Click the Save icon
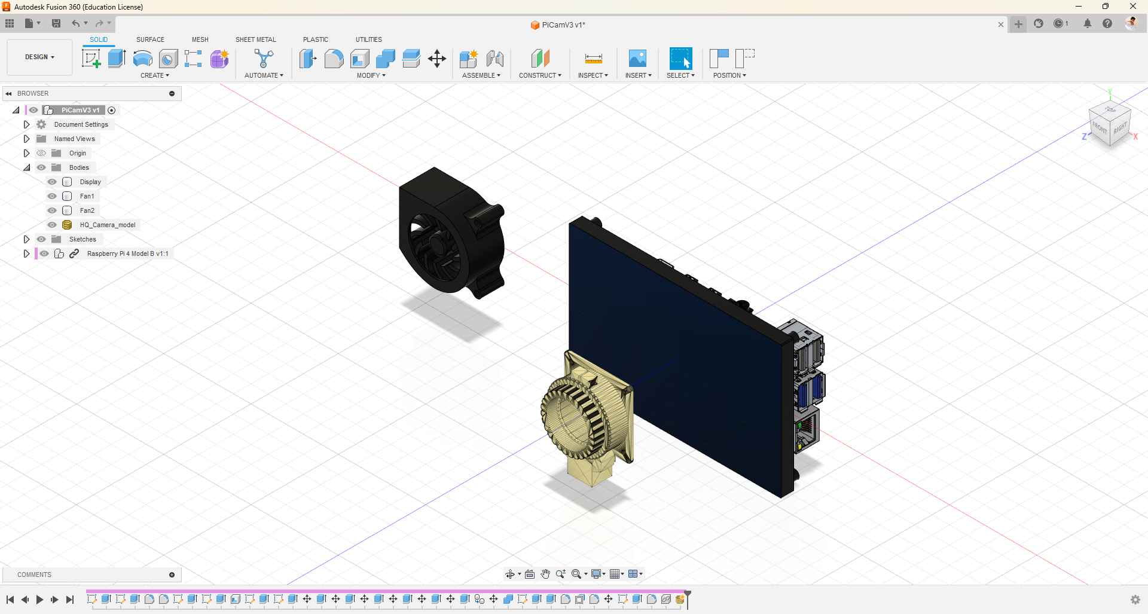Viewport: 1148px width, 614px height. point(56,23)
